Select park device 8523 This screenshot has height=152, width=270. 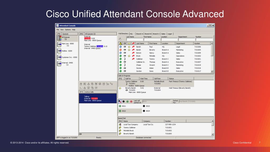[146, 106]
